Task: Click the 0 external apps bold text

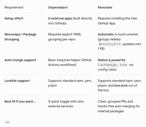Action: pos(60,18)
